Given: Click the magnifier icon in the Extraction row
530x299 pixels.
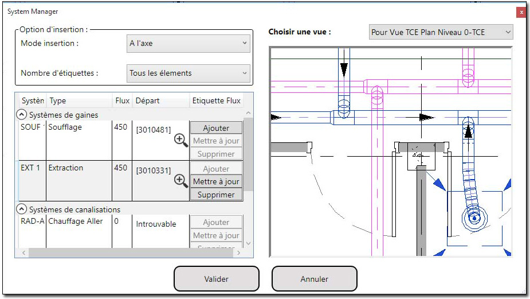Looking at the screenshot, I should pos(181,181).
